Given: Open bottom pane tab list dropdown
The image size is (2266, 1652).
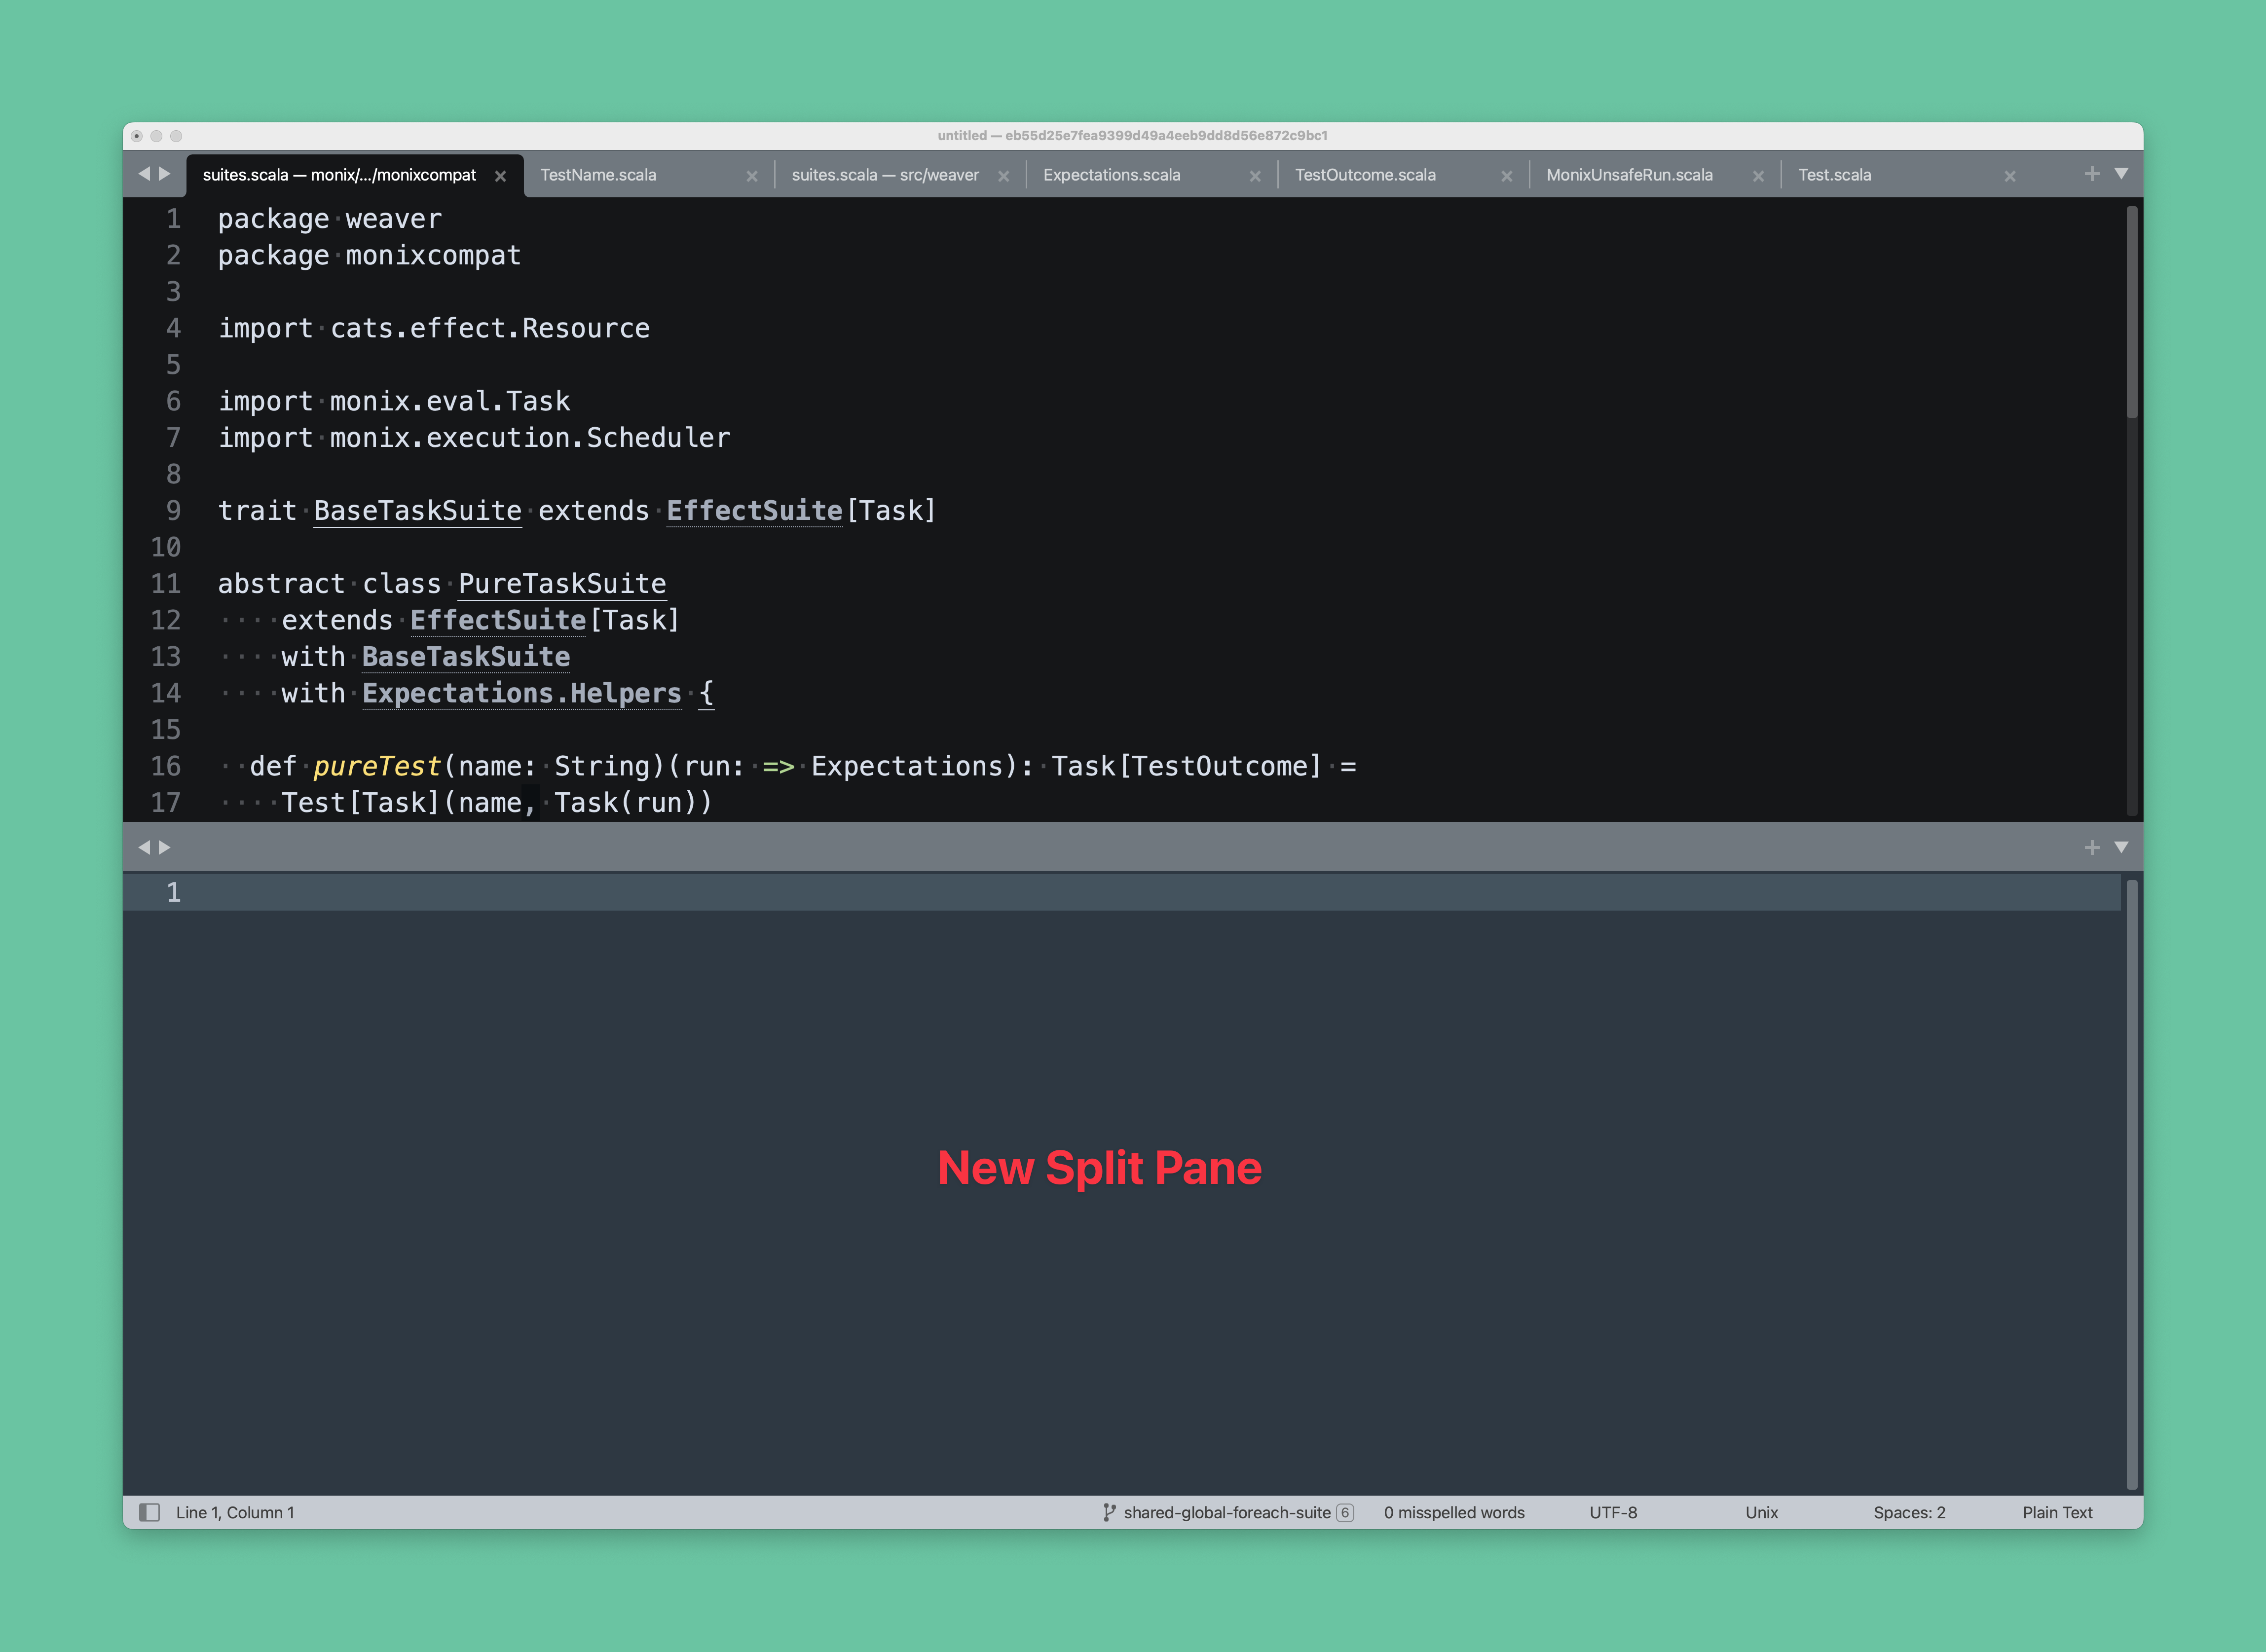Looking at the screenshot, I should pos(2121,847).
